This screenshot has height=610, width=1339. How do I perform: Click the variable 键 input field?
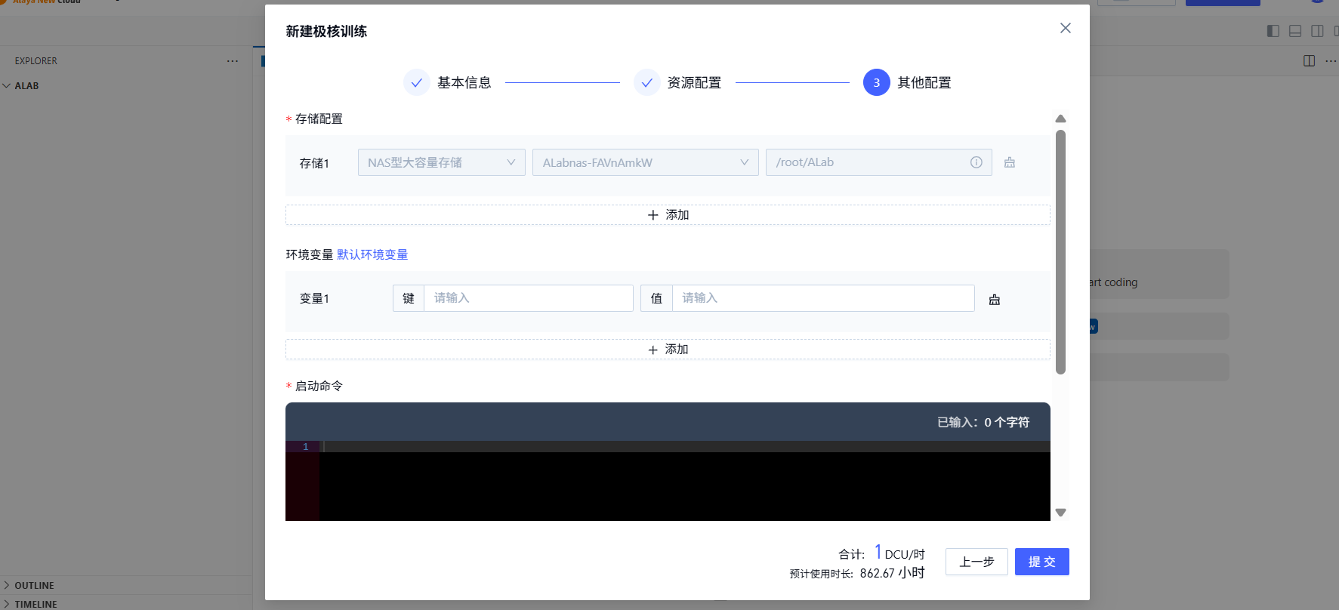tap(528, 298)
